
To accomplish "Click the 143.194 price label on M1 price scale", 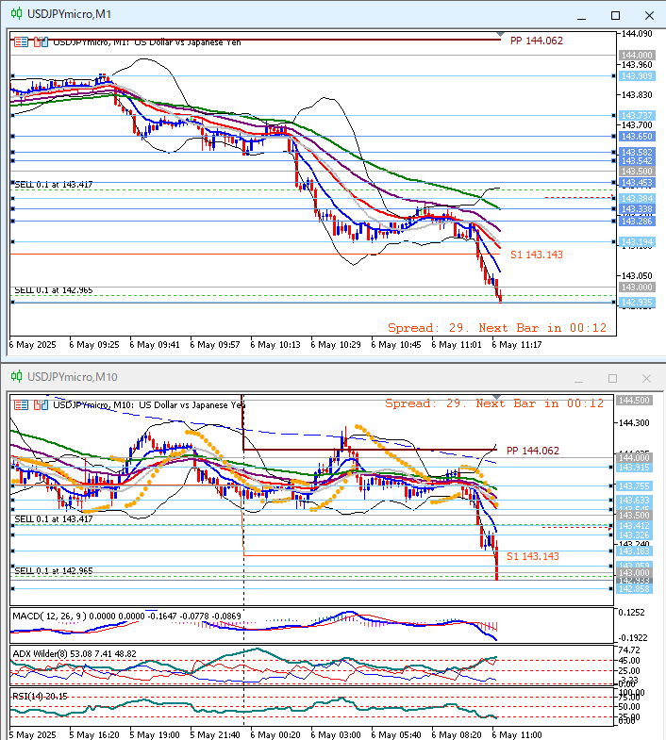I will click(637, 242).
